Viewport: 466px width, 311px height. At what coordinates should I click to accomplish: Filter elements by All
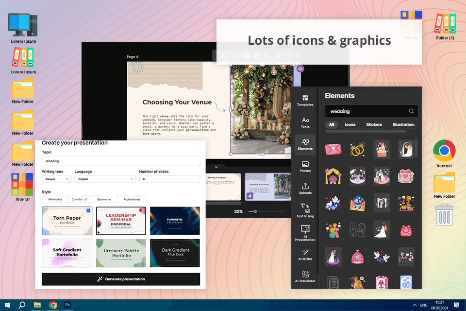click(332, 125)
